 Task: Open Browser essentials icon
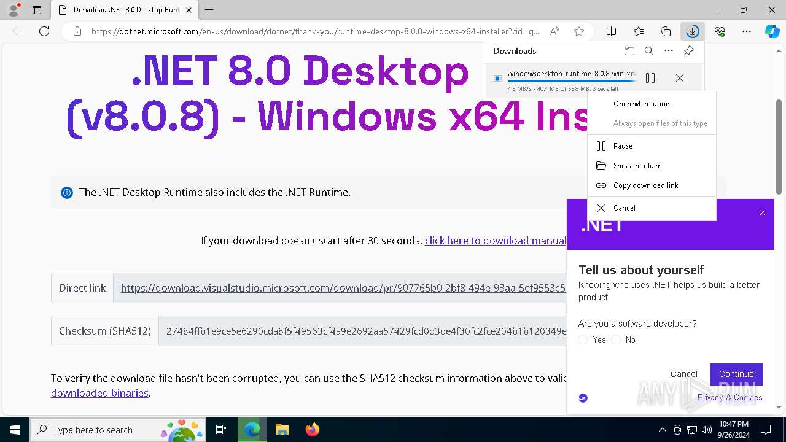click(x=720, y=31)
